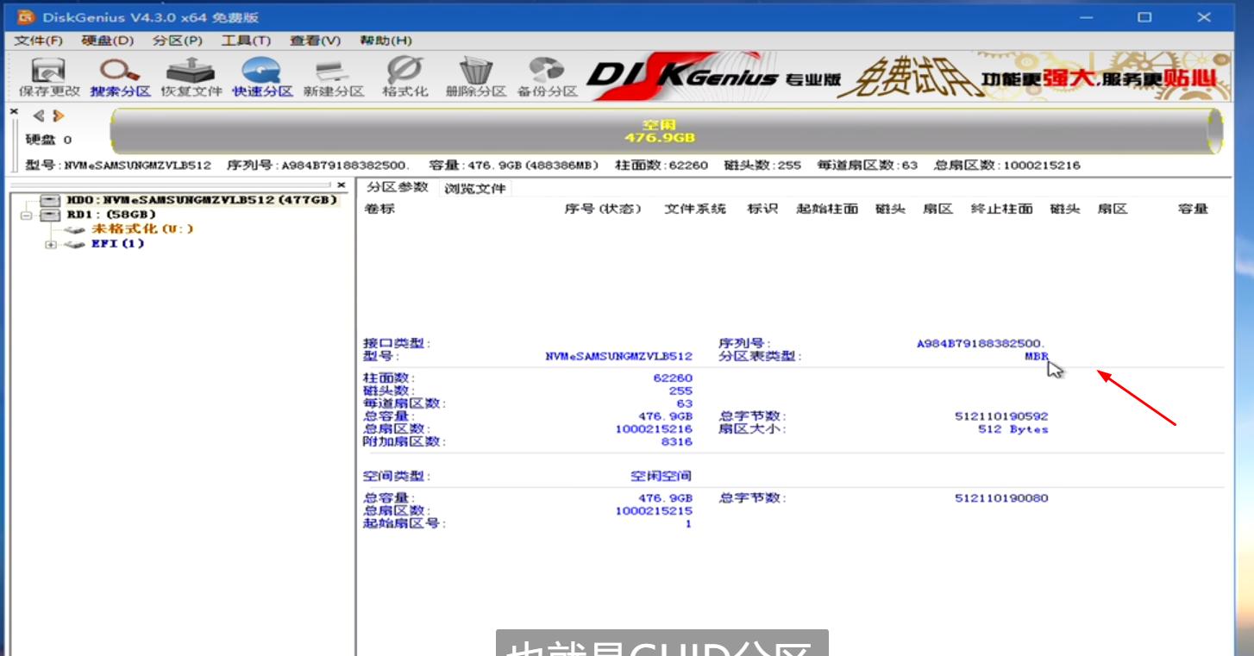The image size is (1254, 656).
Task: Click the 起始柱面 column header
Action: click(827, 209)
